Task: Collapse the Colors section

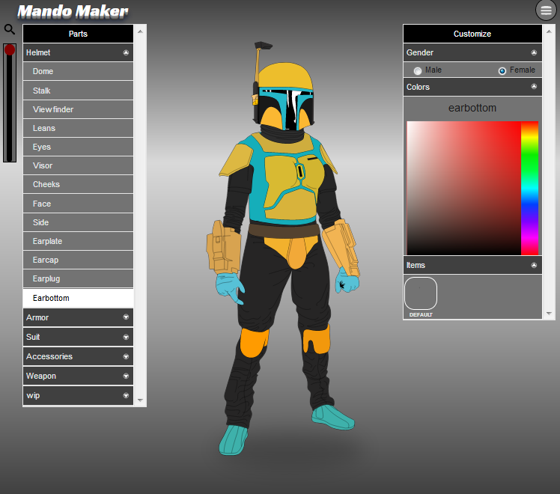Action: click(x=472, y=87)
